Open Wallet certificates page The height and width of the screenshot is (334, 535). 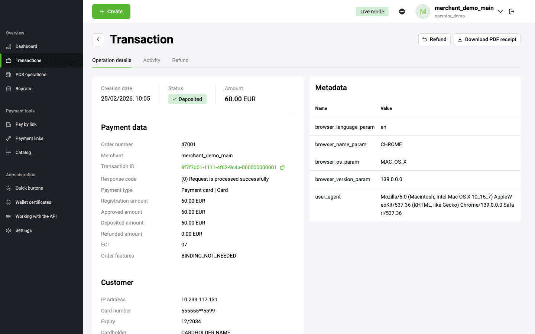[x=33, y=202]
